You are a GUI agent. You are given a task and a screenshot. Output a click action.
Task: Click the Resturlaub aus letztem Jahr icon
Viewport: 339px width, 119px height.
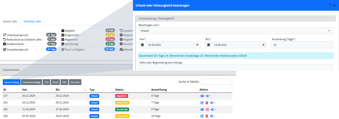[x=5, y=39]
